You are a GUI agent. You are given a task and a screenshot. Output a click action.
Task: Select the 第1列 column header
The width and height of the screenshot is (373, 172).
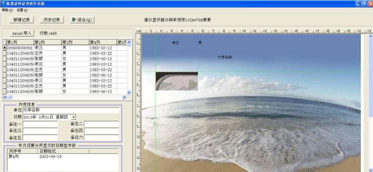point(19,42)
